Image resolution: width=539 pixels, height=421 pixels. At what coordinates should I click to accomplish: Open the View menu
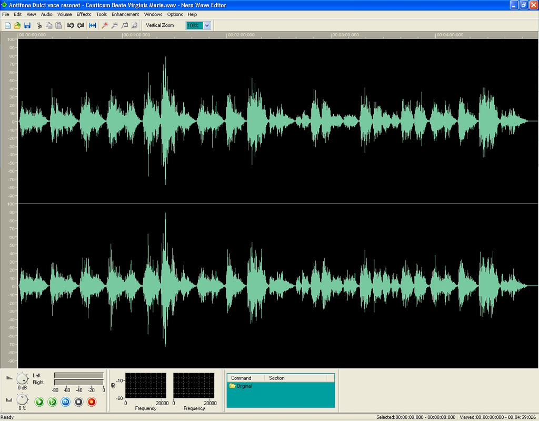tap(31, 14)
